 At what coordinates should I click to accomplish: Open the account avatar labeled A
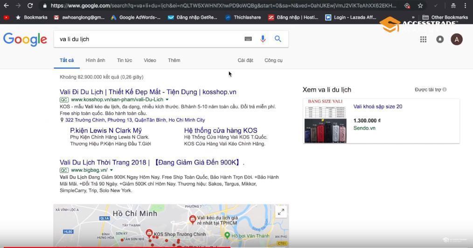click(x=456, y=40)
